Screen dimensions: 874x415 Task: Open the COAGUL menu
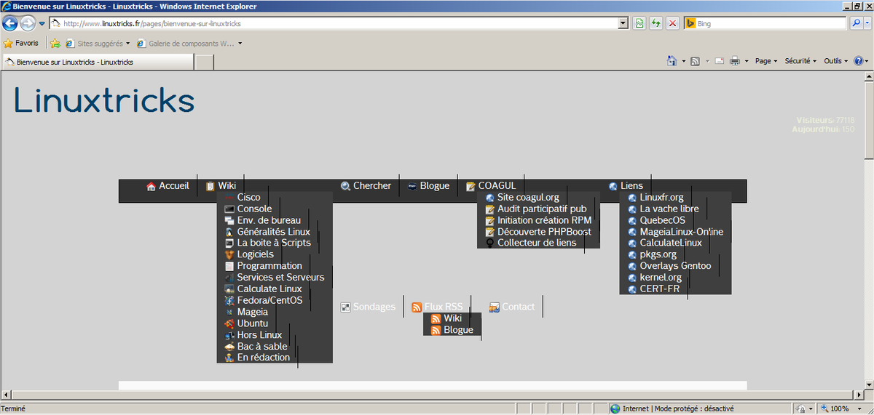click(491, 186)
